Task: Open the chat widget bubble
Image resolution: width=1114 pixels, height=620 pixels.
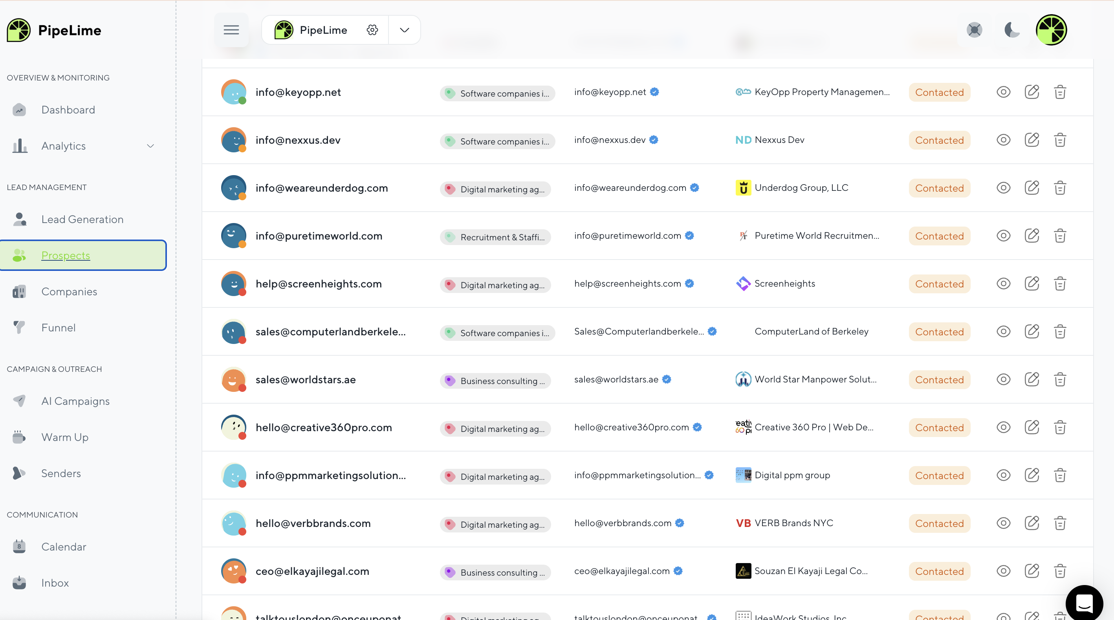Action: (1084, 603)
